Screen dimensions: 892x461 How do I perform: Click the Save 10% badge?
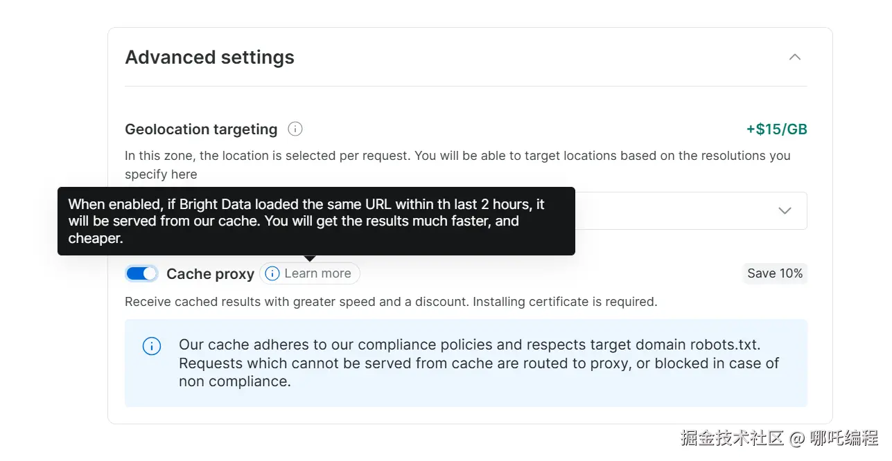[x=775, y=273]
